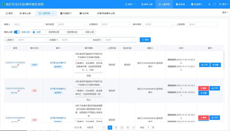Select 上报列表 in top navigation bar
This screenshot has height=131, width=230.
tap(164, 4)
